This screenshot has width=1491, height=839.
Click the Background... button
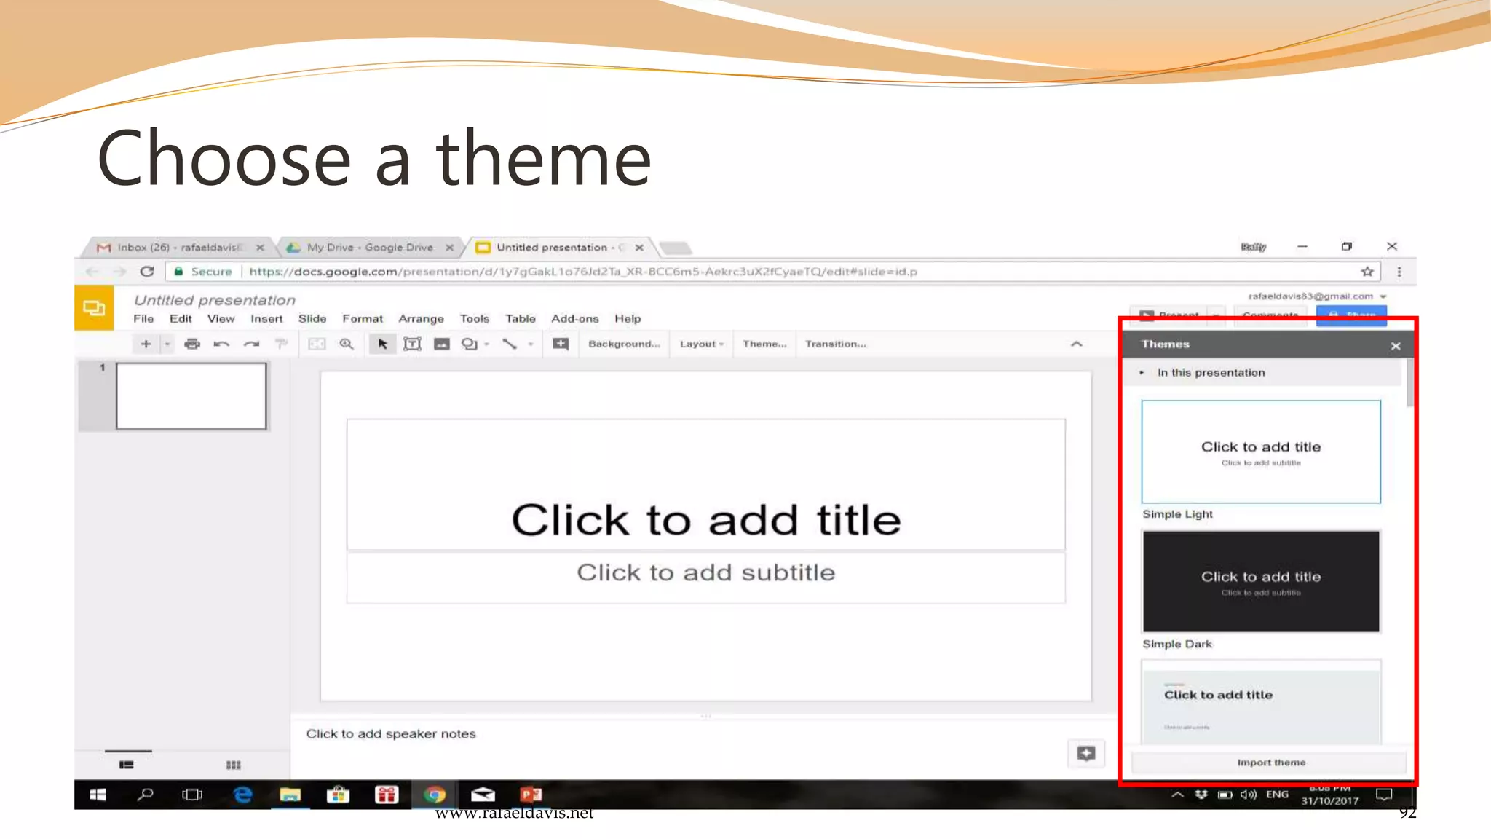pyautogui.click(x=624, y=344)
